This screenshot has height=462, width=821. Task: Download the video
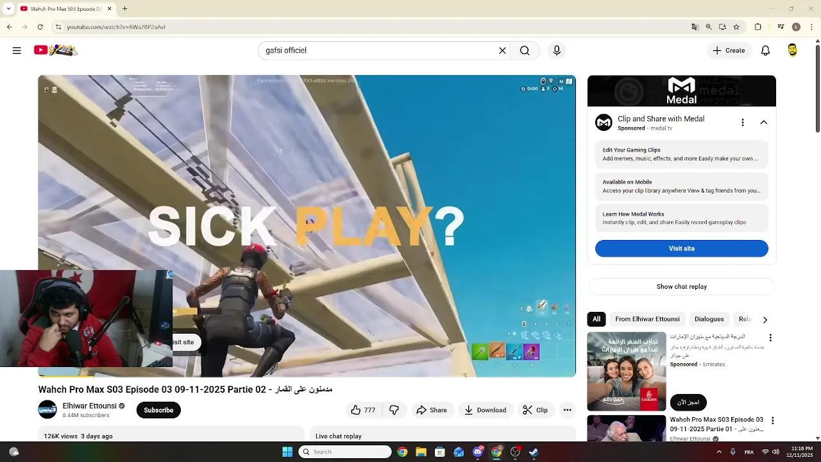(486, 410)
